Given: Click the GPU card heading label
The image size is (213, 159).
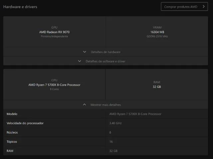Looking at the screenshot, I should click(54, 27).
